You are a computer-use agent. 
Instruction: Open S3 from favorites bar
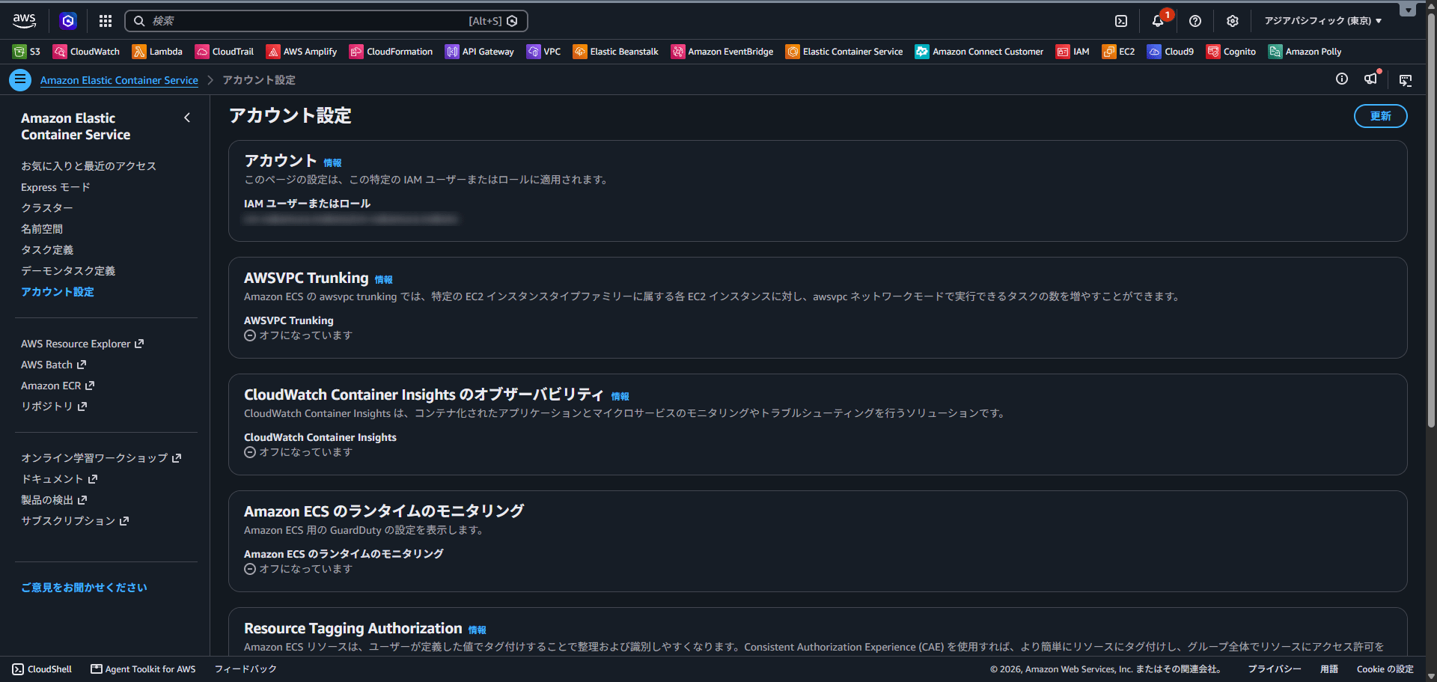click(x=27, y=52)
